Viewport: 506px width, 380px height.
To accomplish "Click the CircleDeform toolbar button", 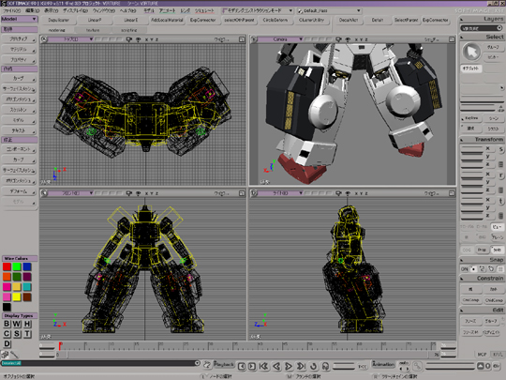I will (x=275, y=20).
